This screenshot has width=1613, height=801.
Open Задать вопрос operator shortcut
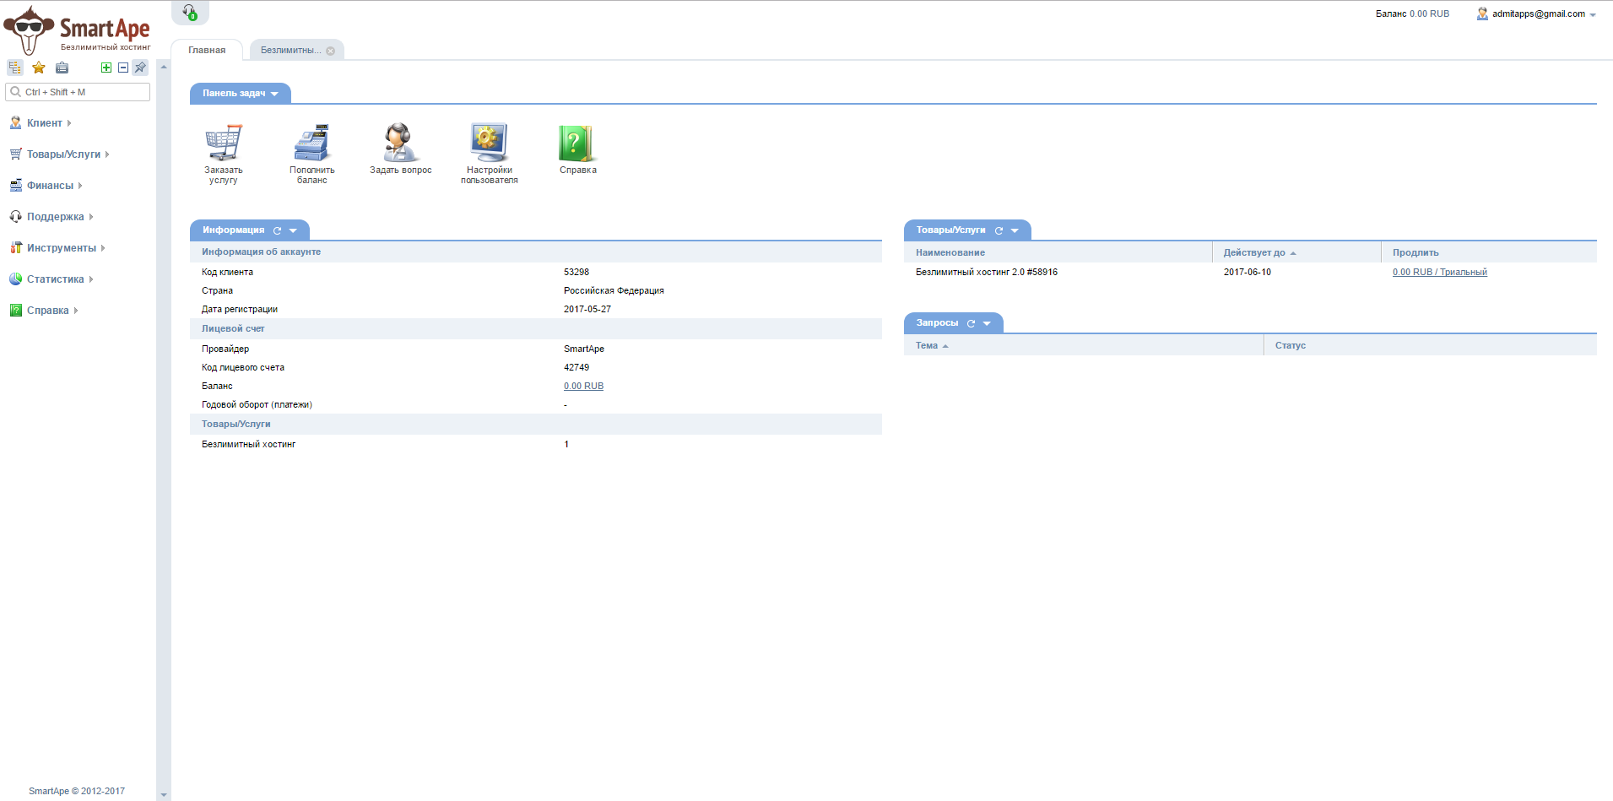point(401,149)
